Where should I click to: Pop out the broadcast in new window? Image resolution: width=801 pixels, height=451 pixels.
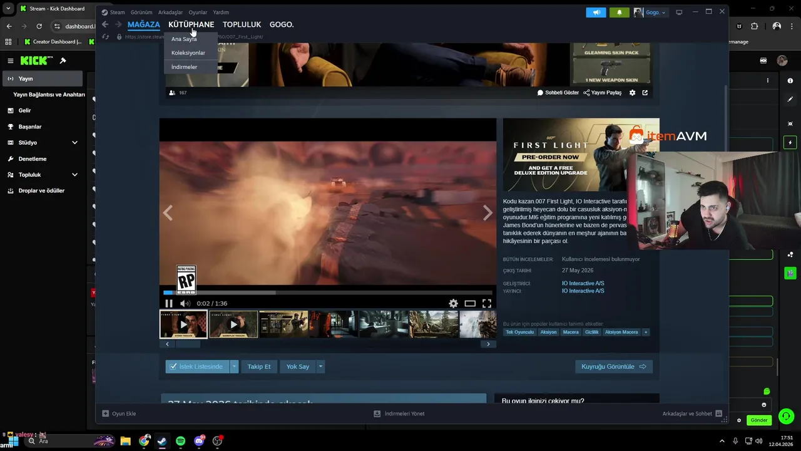(645, 93)
